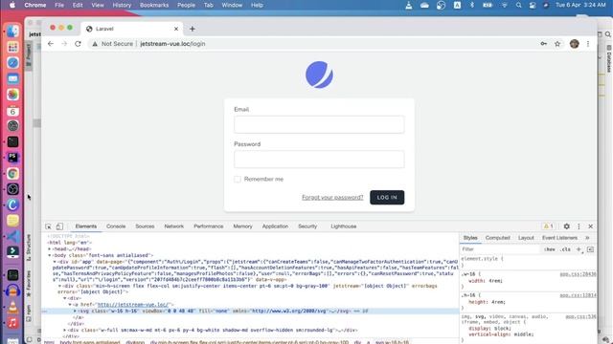
Task: Click the browser forward arrow
Action: [x=64, y=44]
